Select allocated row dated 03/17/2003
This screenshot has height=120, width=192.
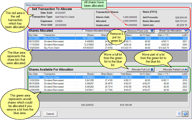click(x=108, y=38)
